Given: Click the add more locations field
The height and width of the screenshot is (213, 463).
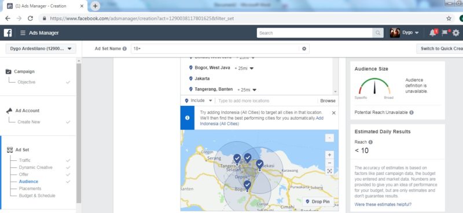Looking at the screenshot, I should coord(267,101).
